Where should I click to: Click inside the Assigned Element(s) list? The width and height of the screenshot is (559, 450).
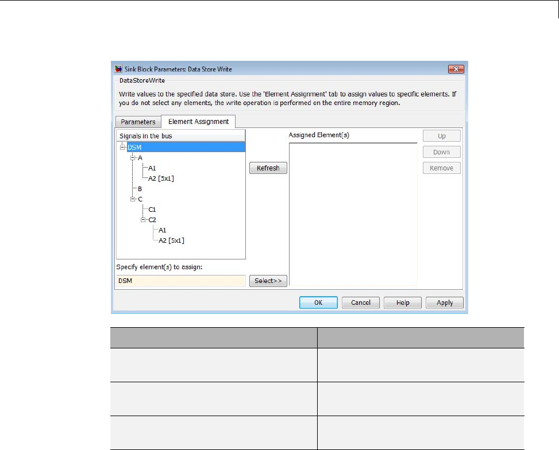353,214
